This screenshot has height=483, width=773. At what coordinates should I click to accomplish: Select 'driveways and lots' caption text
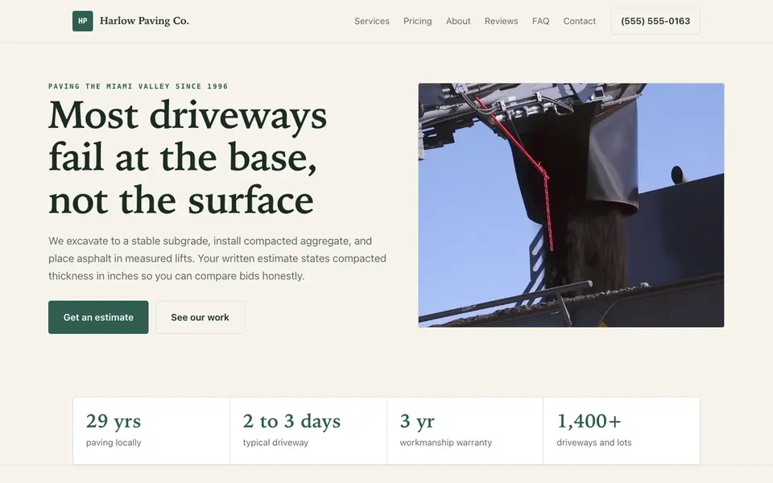[x=594, y=443]
